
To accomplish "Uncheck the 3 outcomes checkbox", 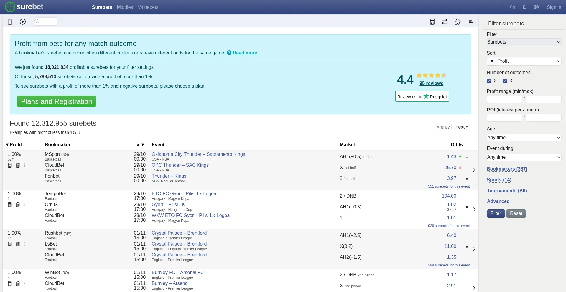I will point(505,81).
